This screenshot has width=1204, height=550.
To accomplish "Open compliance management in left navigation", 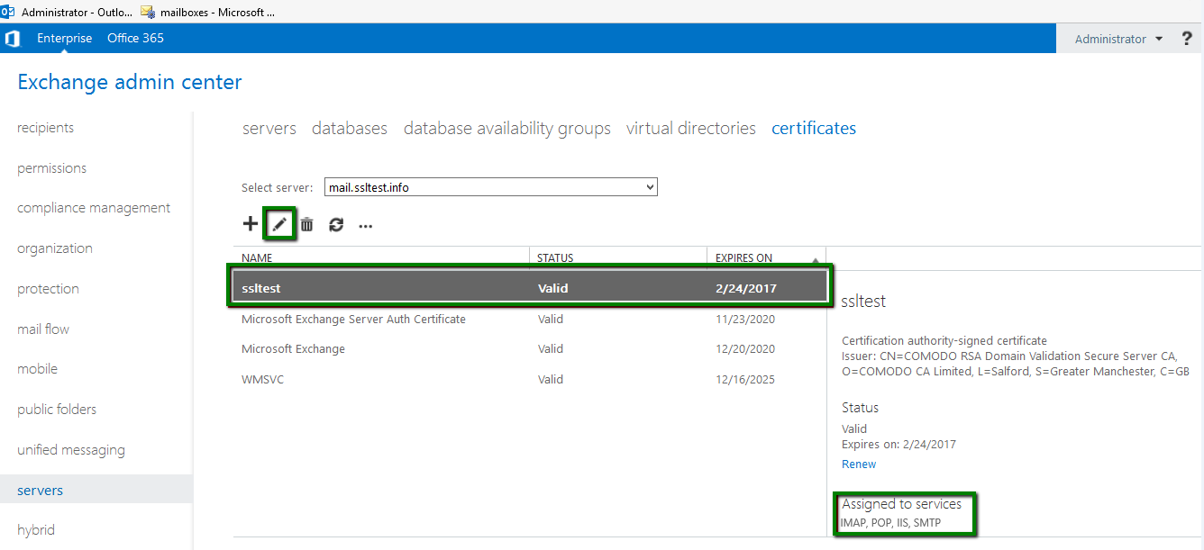I will [x=94, y=208].
